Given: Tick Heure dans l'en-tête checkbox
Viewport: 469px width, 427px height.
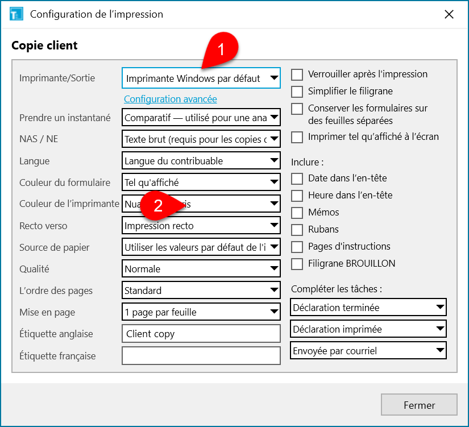Looking at the screenshot, I should [x=297, y=196].
